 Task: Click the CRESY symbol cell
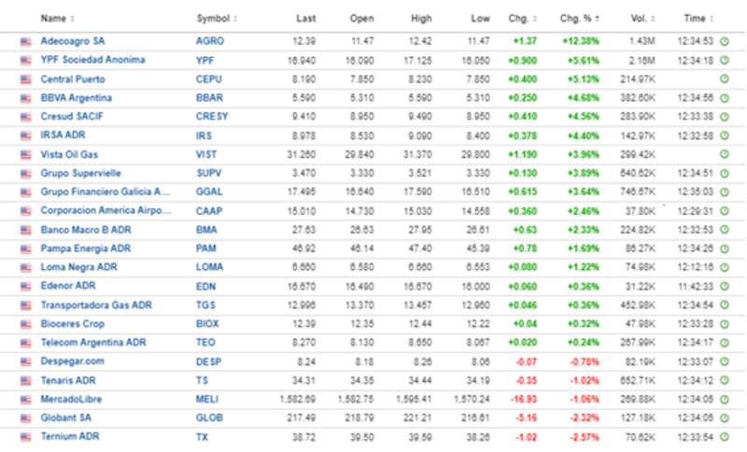210,117
